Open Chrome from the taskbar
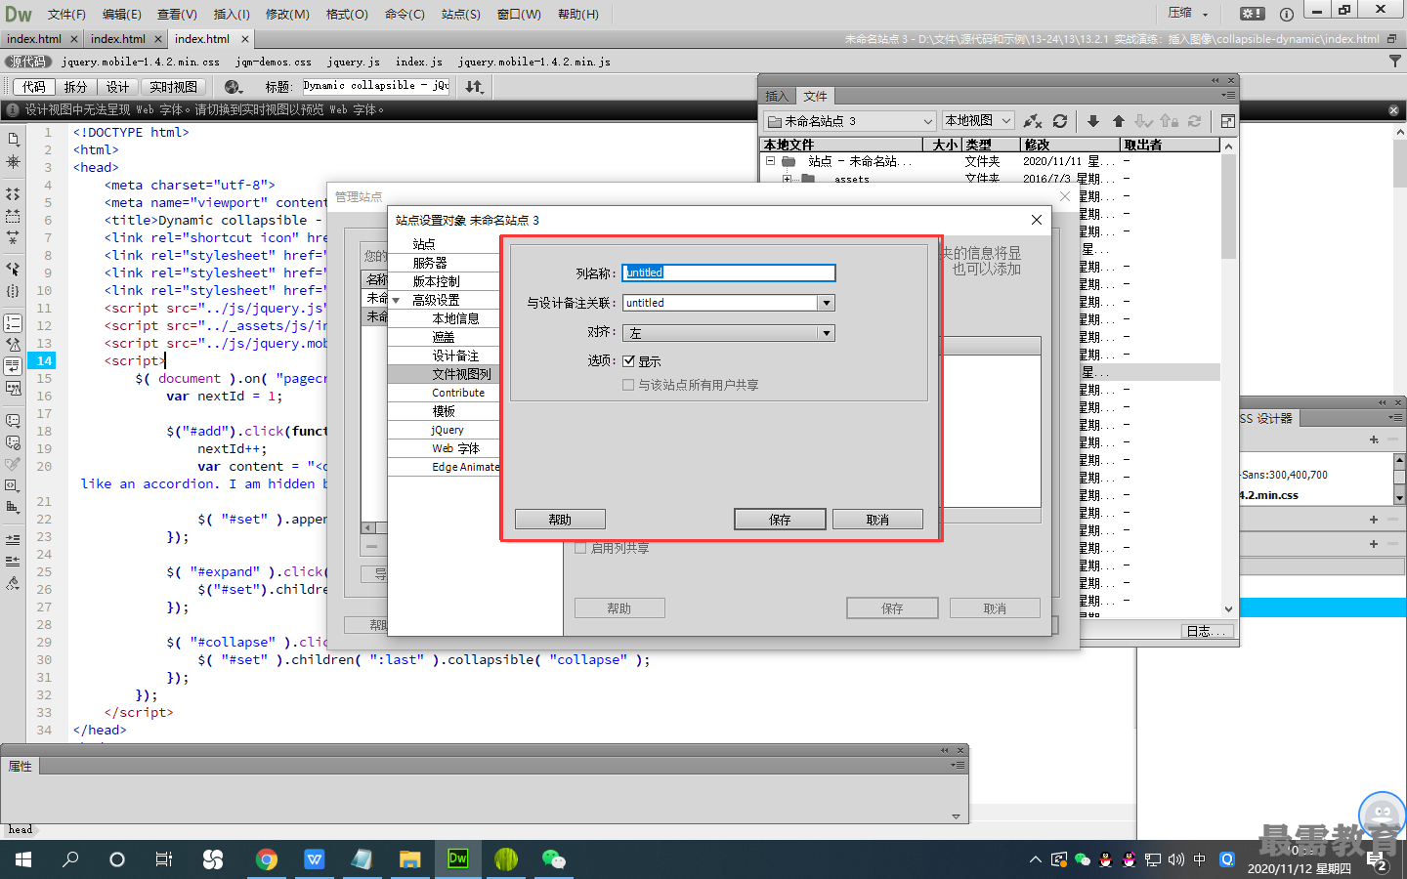The height and width of the screenshot is (879, 1407). coord(267,859)
